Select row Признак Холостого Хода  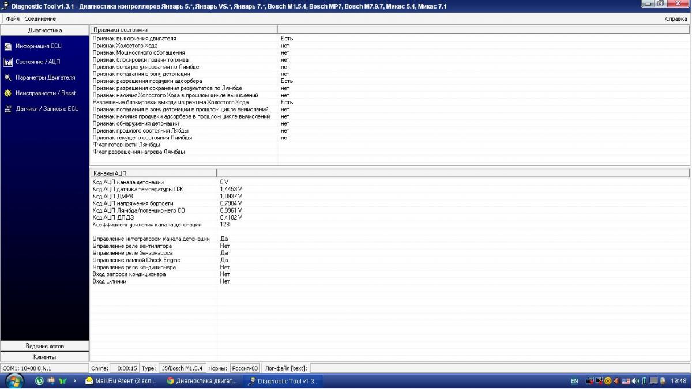(x=390, y=46)
